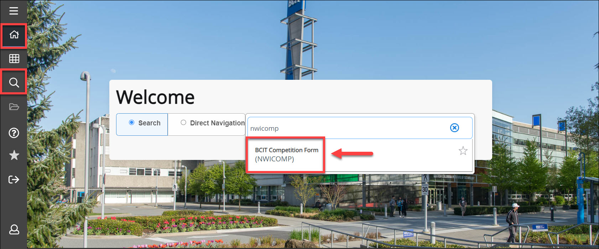Viewport: 599px width, 249px height.
Task: Click the sidebar Search magnifier icon
Action: tap(14, 83)
